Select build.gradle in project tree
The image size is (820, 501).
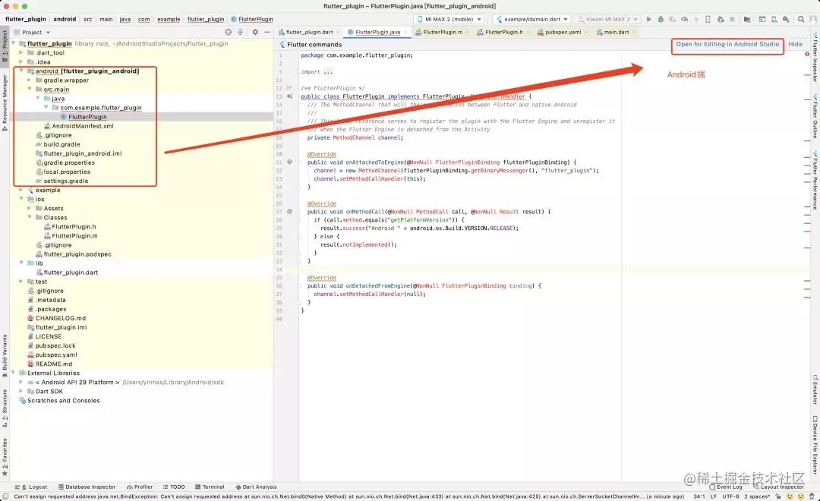click(61, 144)
